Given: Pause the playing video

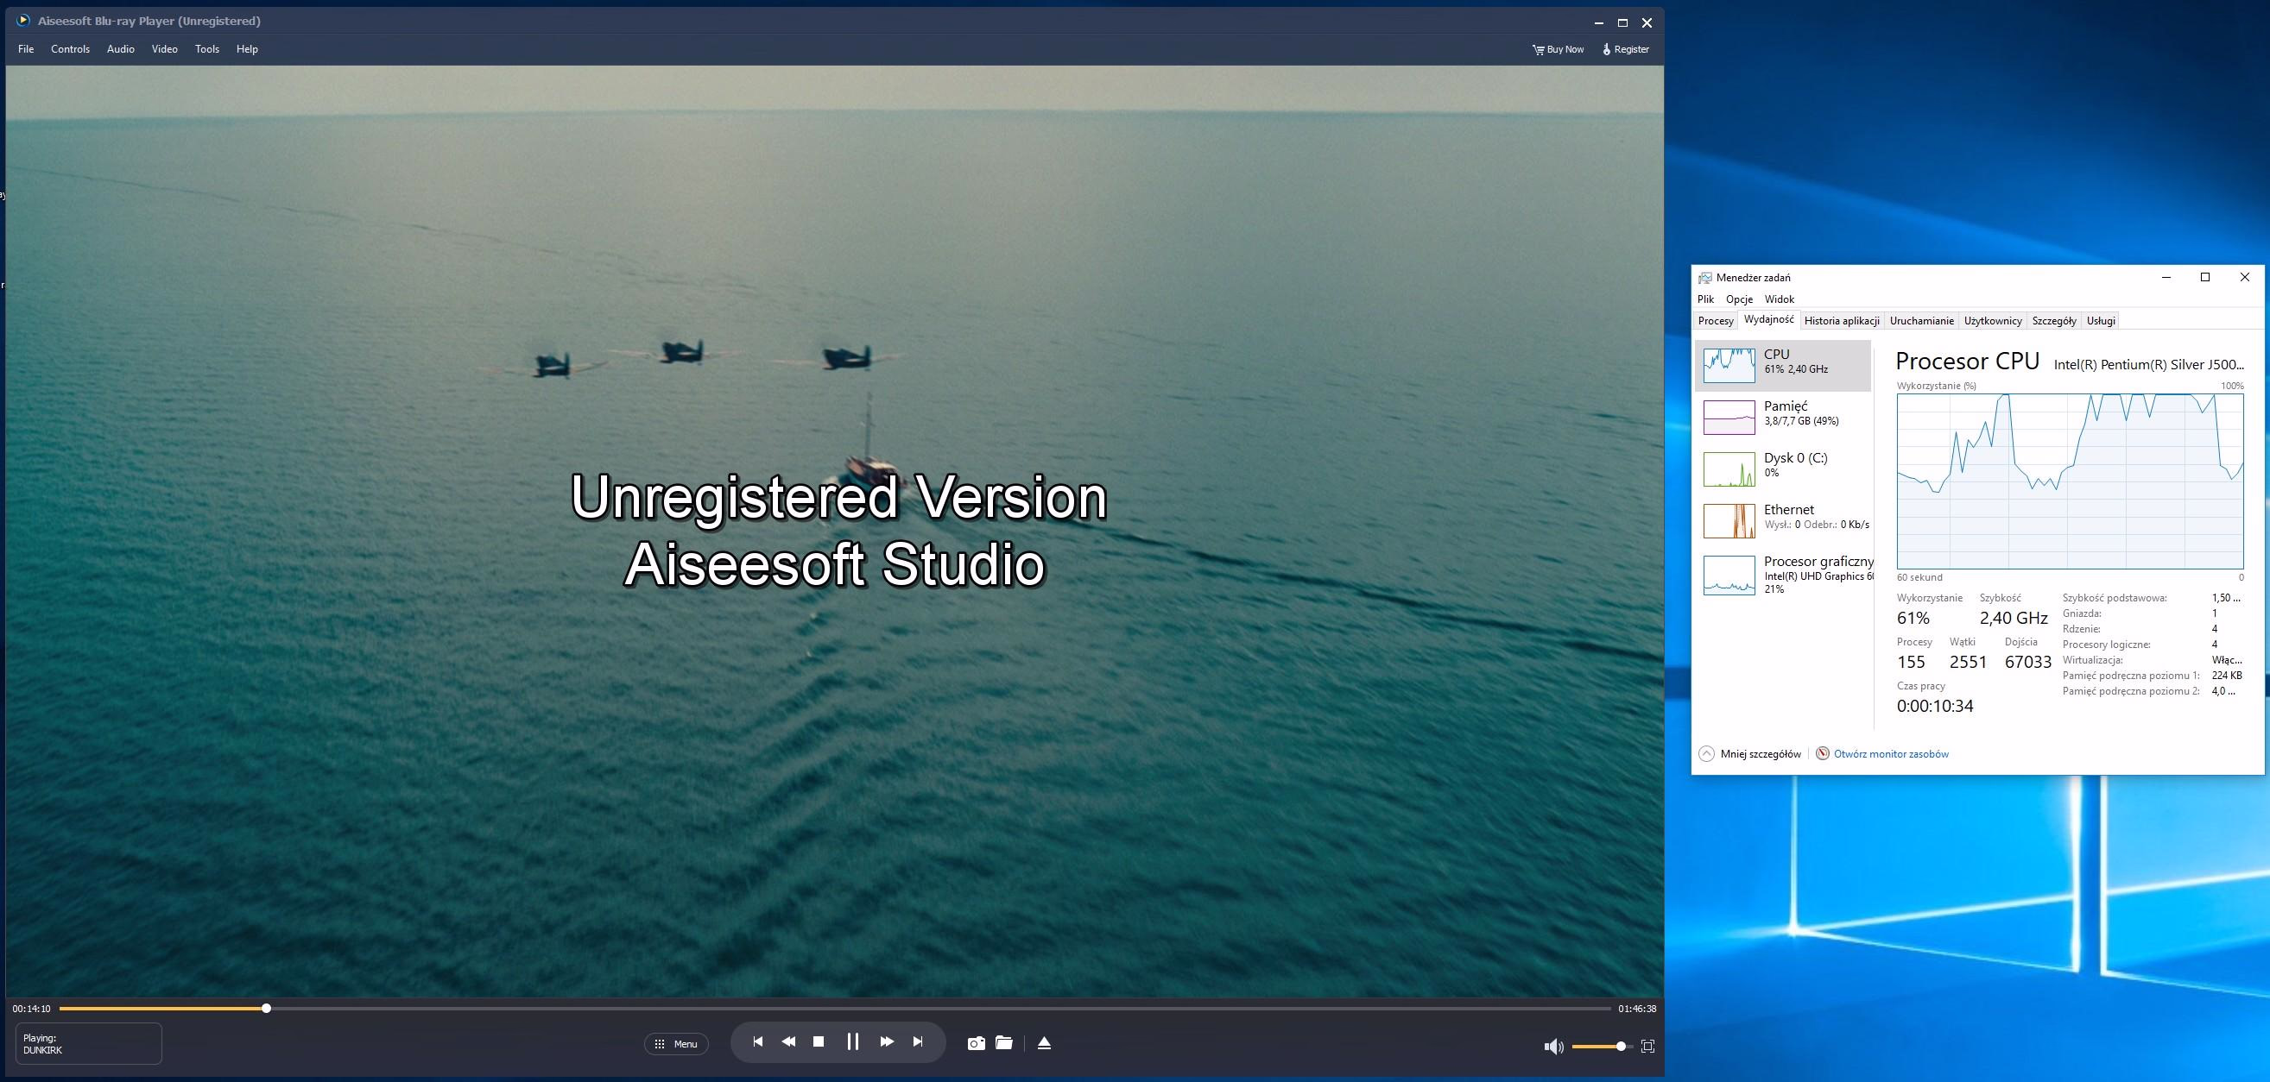Looking at the screenshot, I should [852, 1041].
